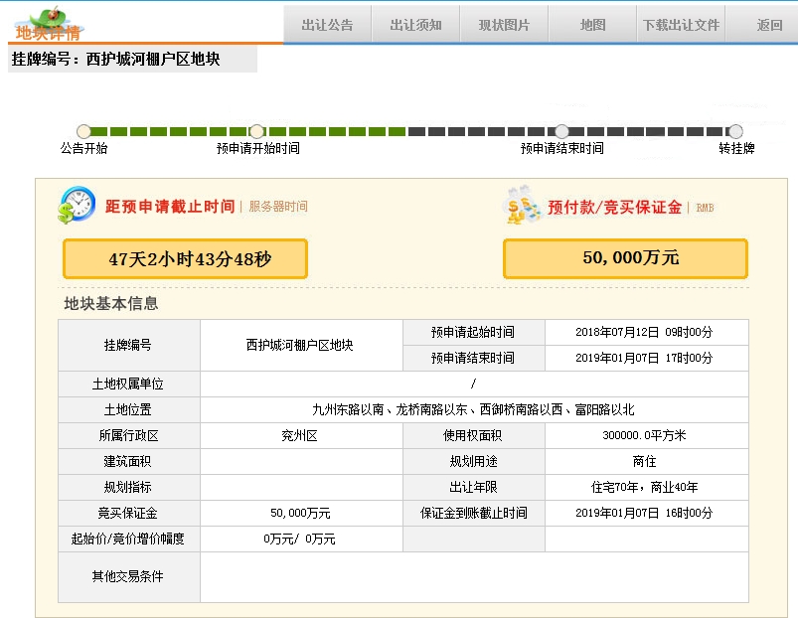Select the 预申请开始时间 timeline marker
Screen dimensions: 798x618
pyautogui.click(x=256, y=131)
